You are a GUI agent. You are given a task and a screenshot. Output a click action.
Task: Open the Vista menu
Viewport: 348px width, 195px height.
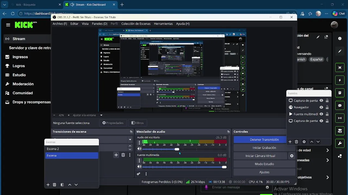[85, 24]
